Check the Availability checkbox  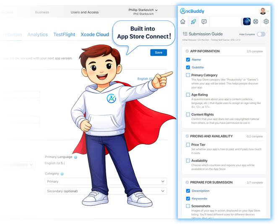click(188, 161)
